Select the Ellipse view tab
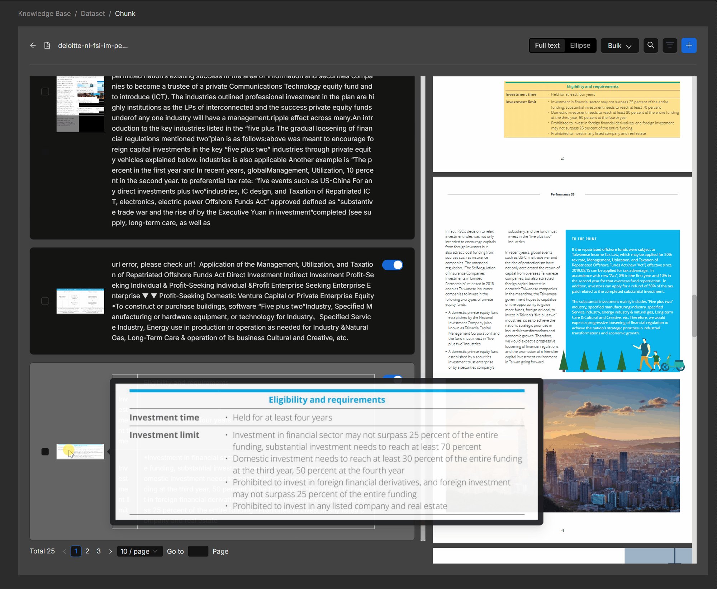 (580, 46)
